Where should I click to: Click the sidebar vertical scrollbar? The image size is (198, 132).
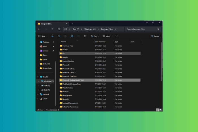[55, 83]
